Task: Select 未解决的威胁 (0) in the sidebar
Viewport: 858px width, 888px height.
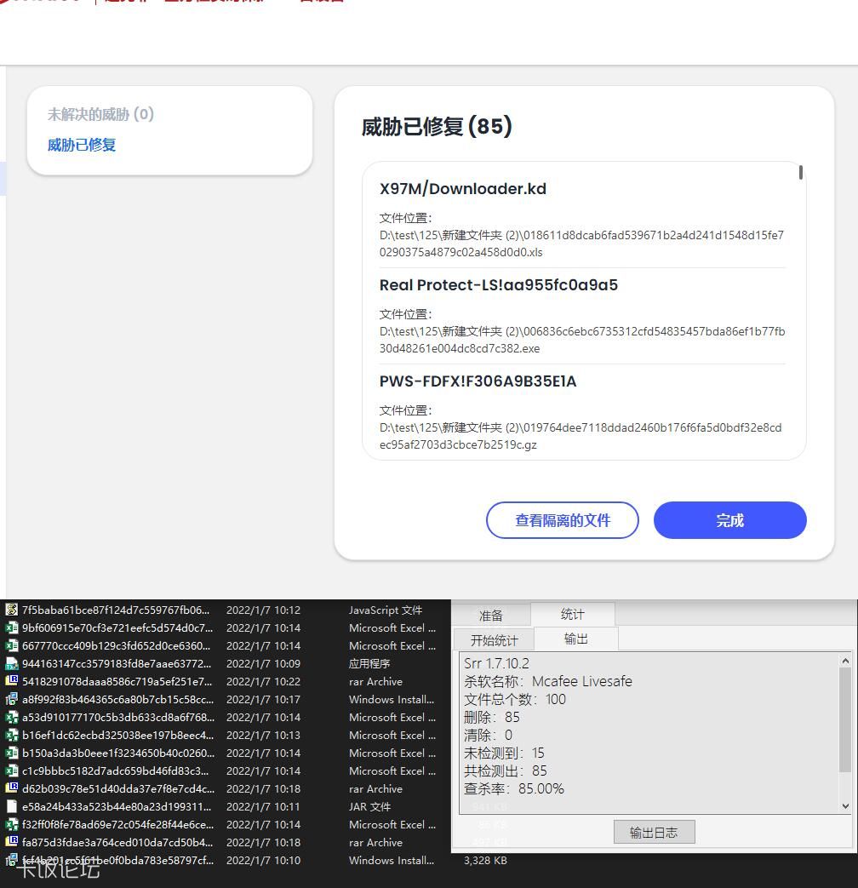Action: (99, 115)
